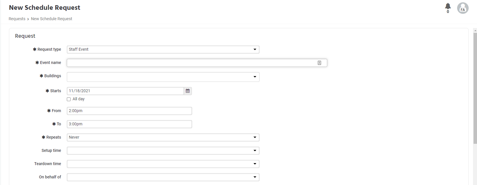This screenshot has height=185, width=477.
Task: Open the Teardown time dropdown
Action: [163, 164]
